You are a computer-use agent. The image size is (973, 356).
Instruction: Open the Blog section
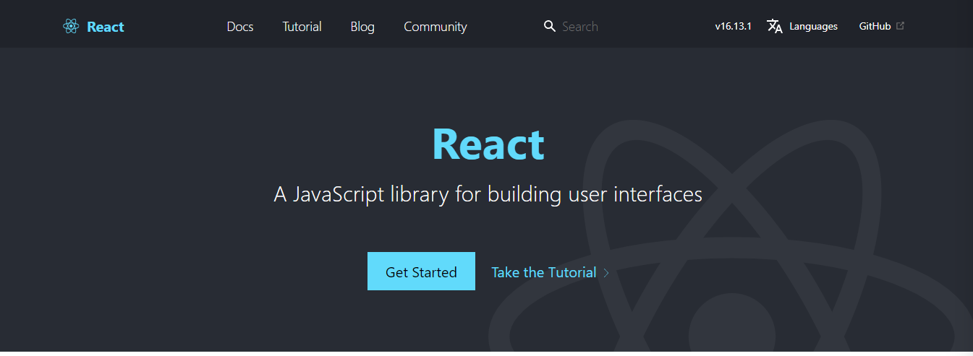362,27
